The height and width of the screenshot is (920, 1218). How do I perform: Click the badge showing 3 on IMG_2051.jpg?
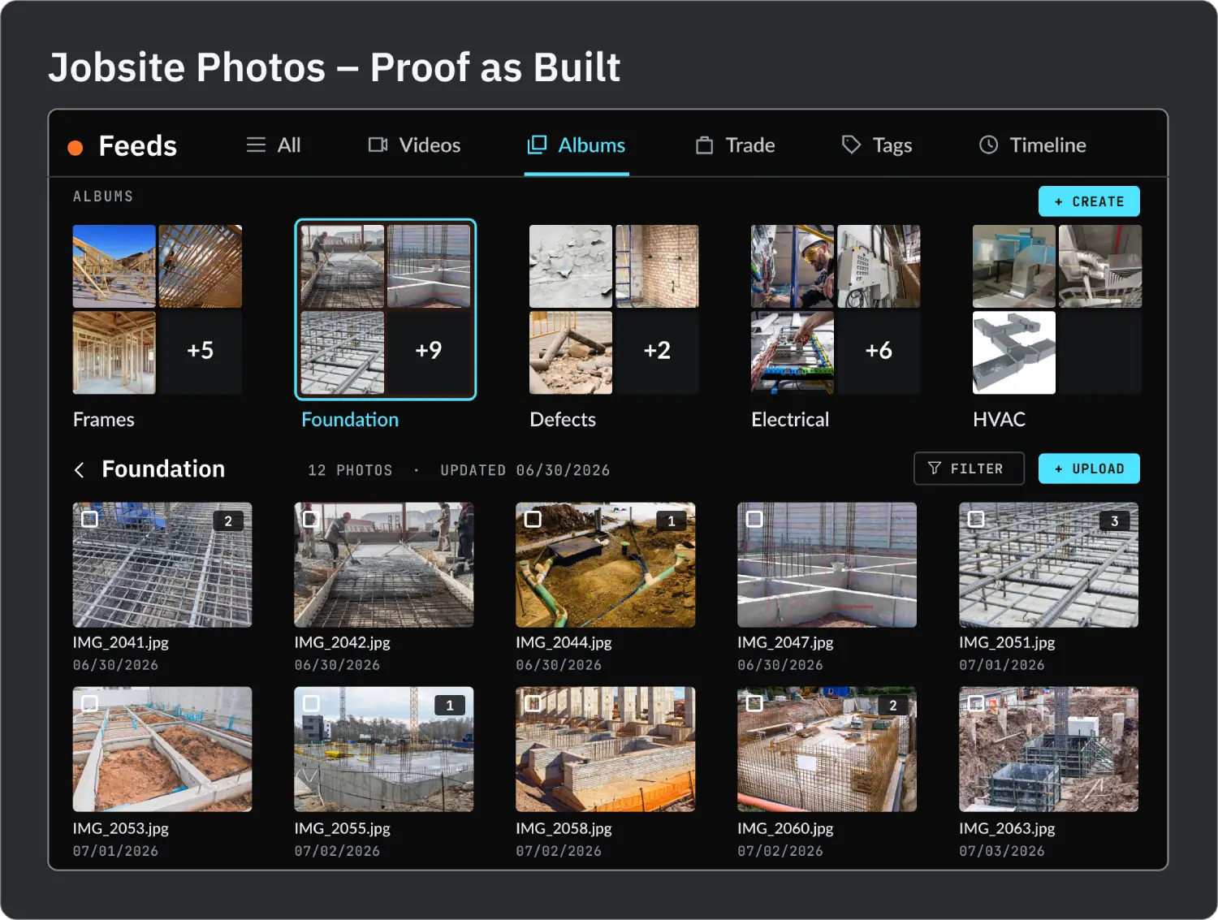(x=1115, y=521)
